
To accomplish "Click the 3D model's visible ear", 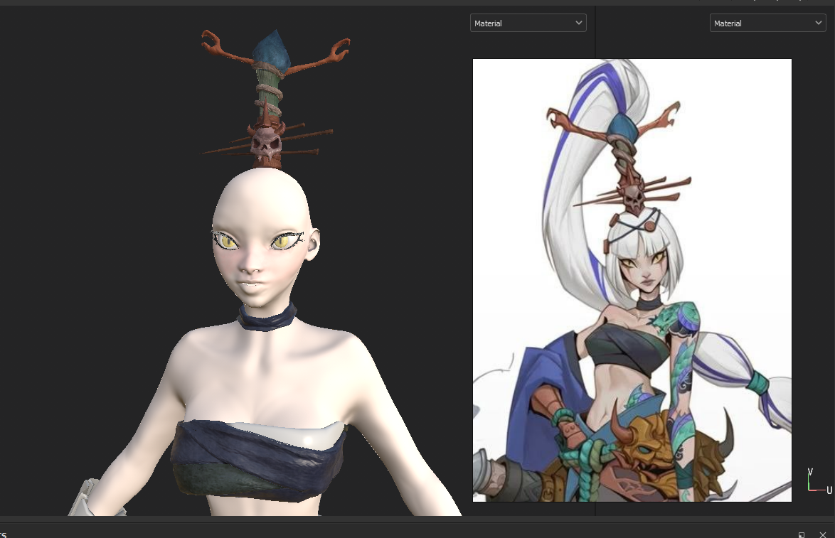I will coord(314,244).
